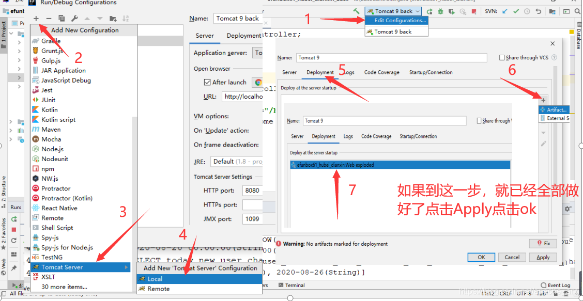Click the yellow warning marker in editor gutter
This screenshot has height=301, width=583.
[572, 32]
